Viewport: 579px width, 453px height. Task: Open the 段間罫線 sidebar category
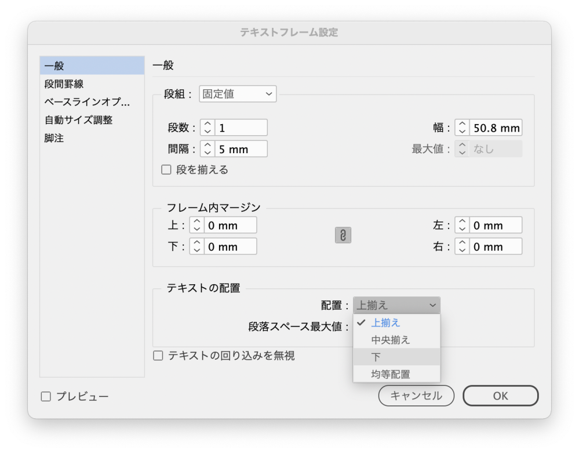[x=64, y=84]
